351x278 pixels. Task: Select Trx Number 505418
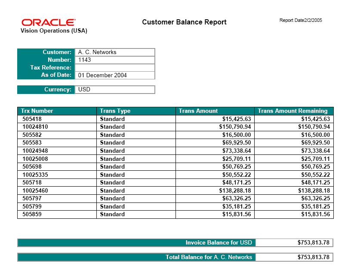click(32, 119)
